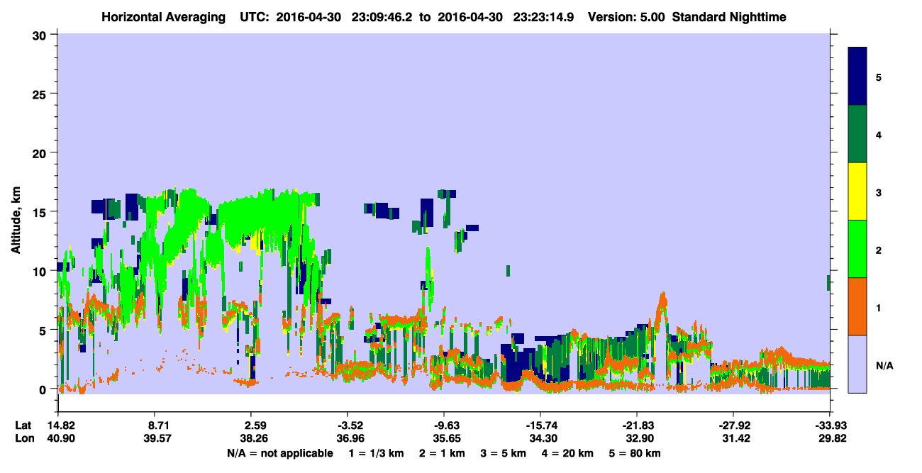The image size is (922, 473).
Task: Click the lavender N/A colorbar segment
Action: point(857,364)
